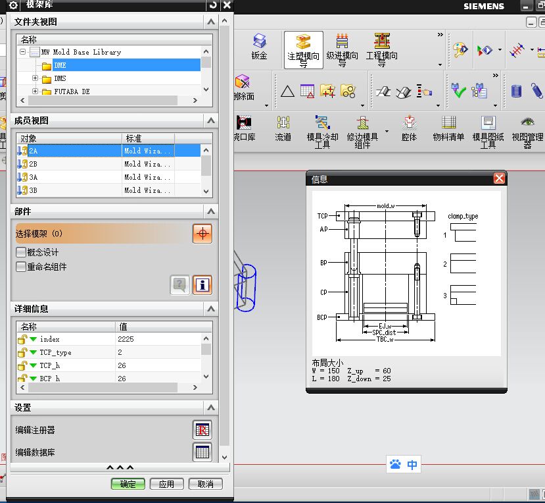Click the gear icon in 模架库 title bar
545x503 pixels.
13,5
